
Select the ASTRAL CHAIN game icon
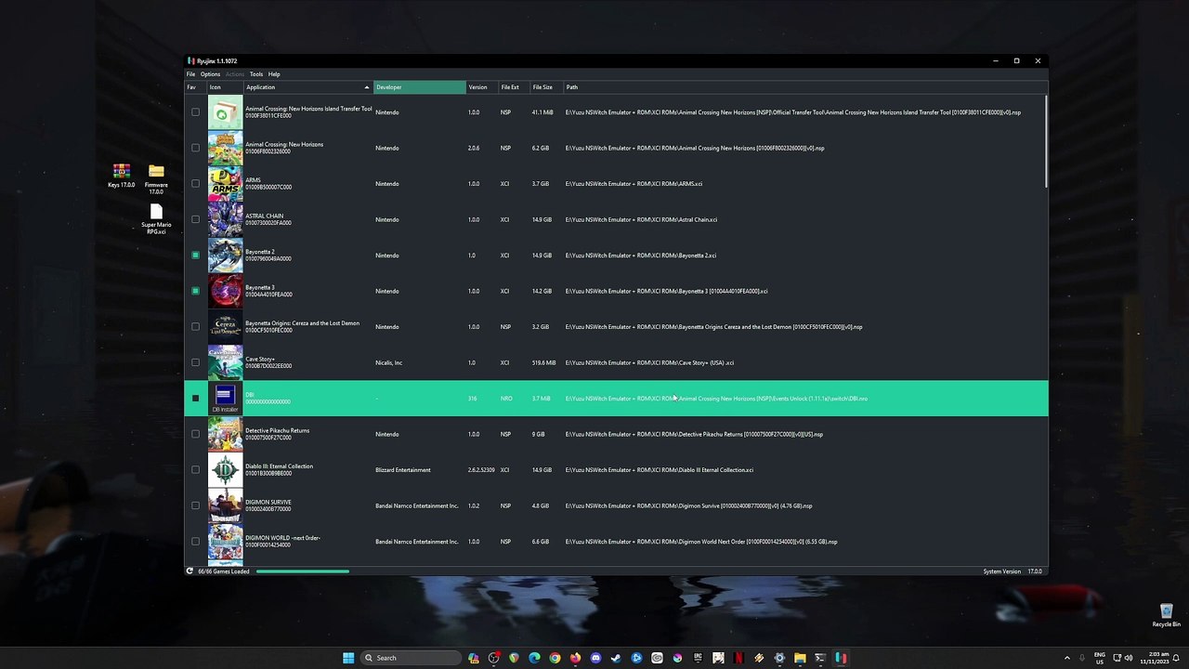click(x=225, y=219)
